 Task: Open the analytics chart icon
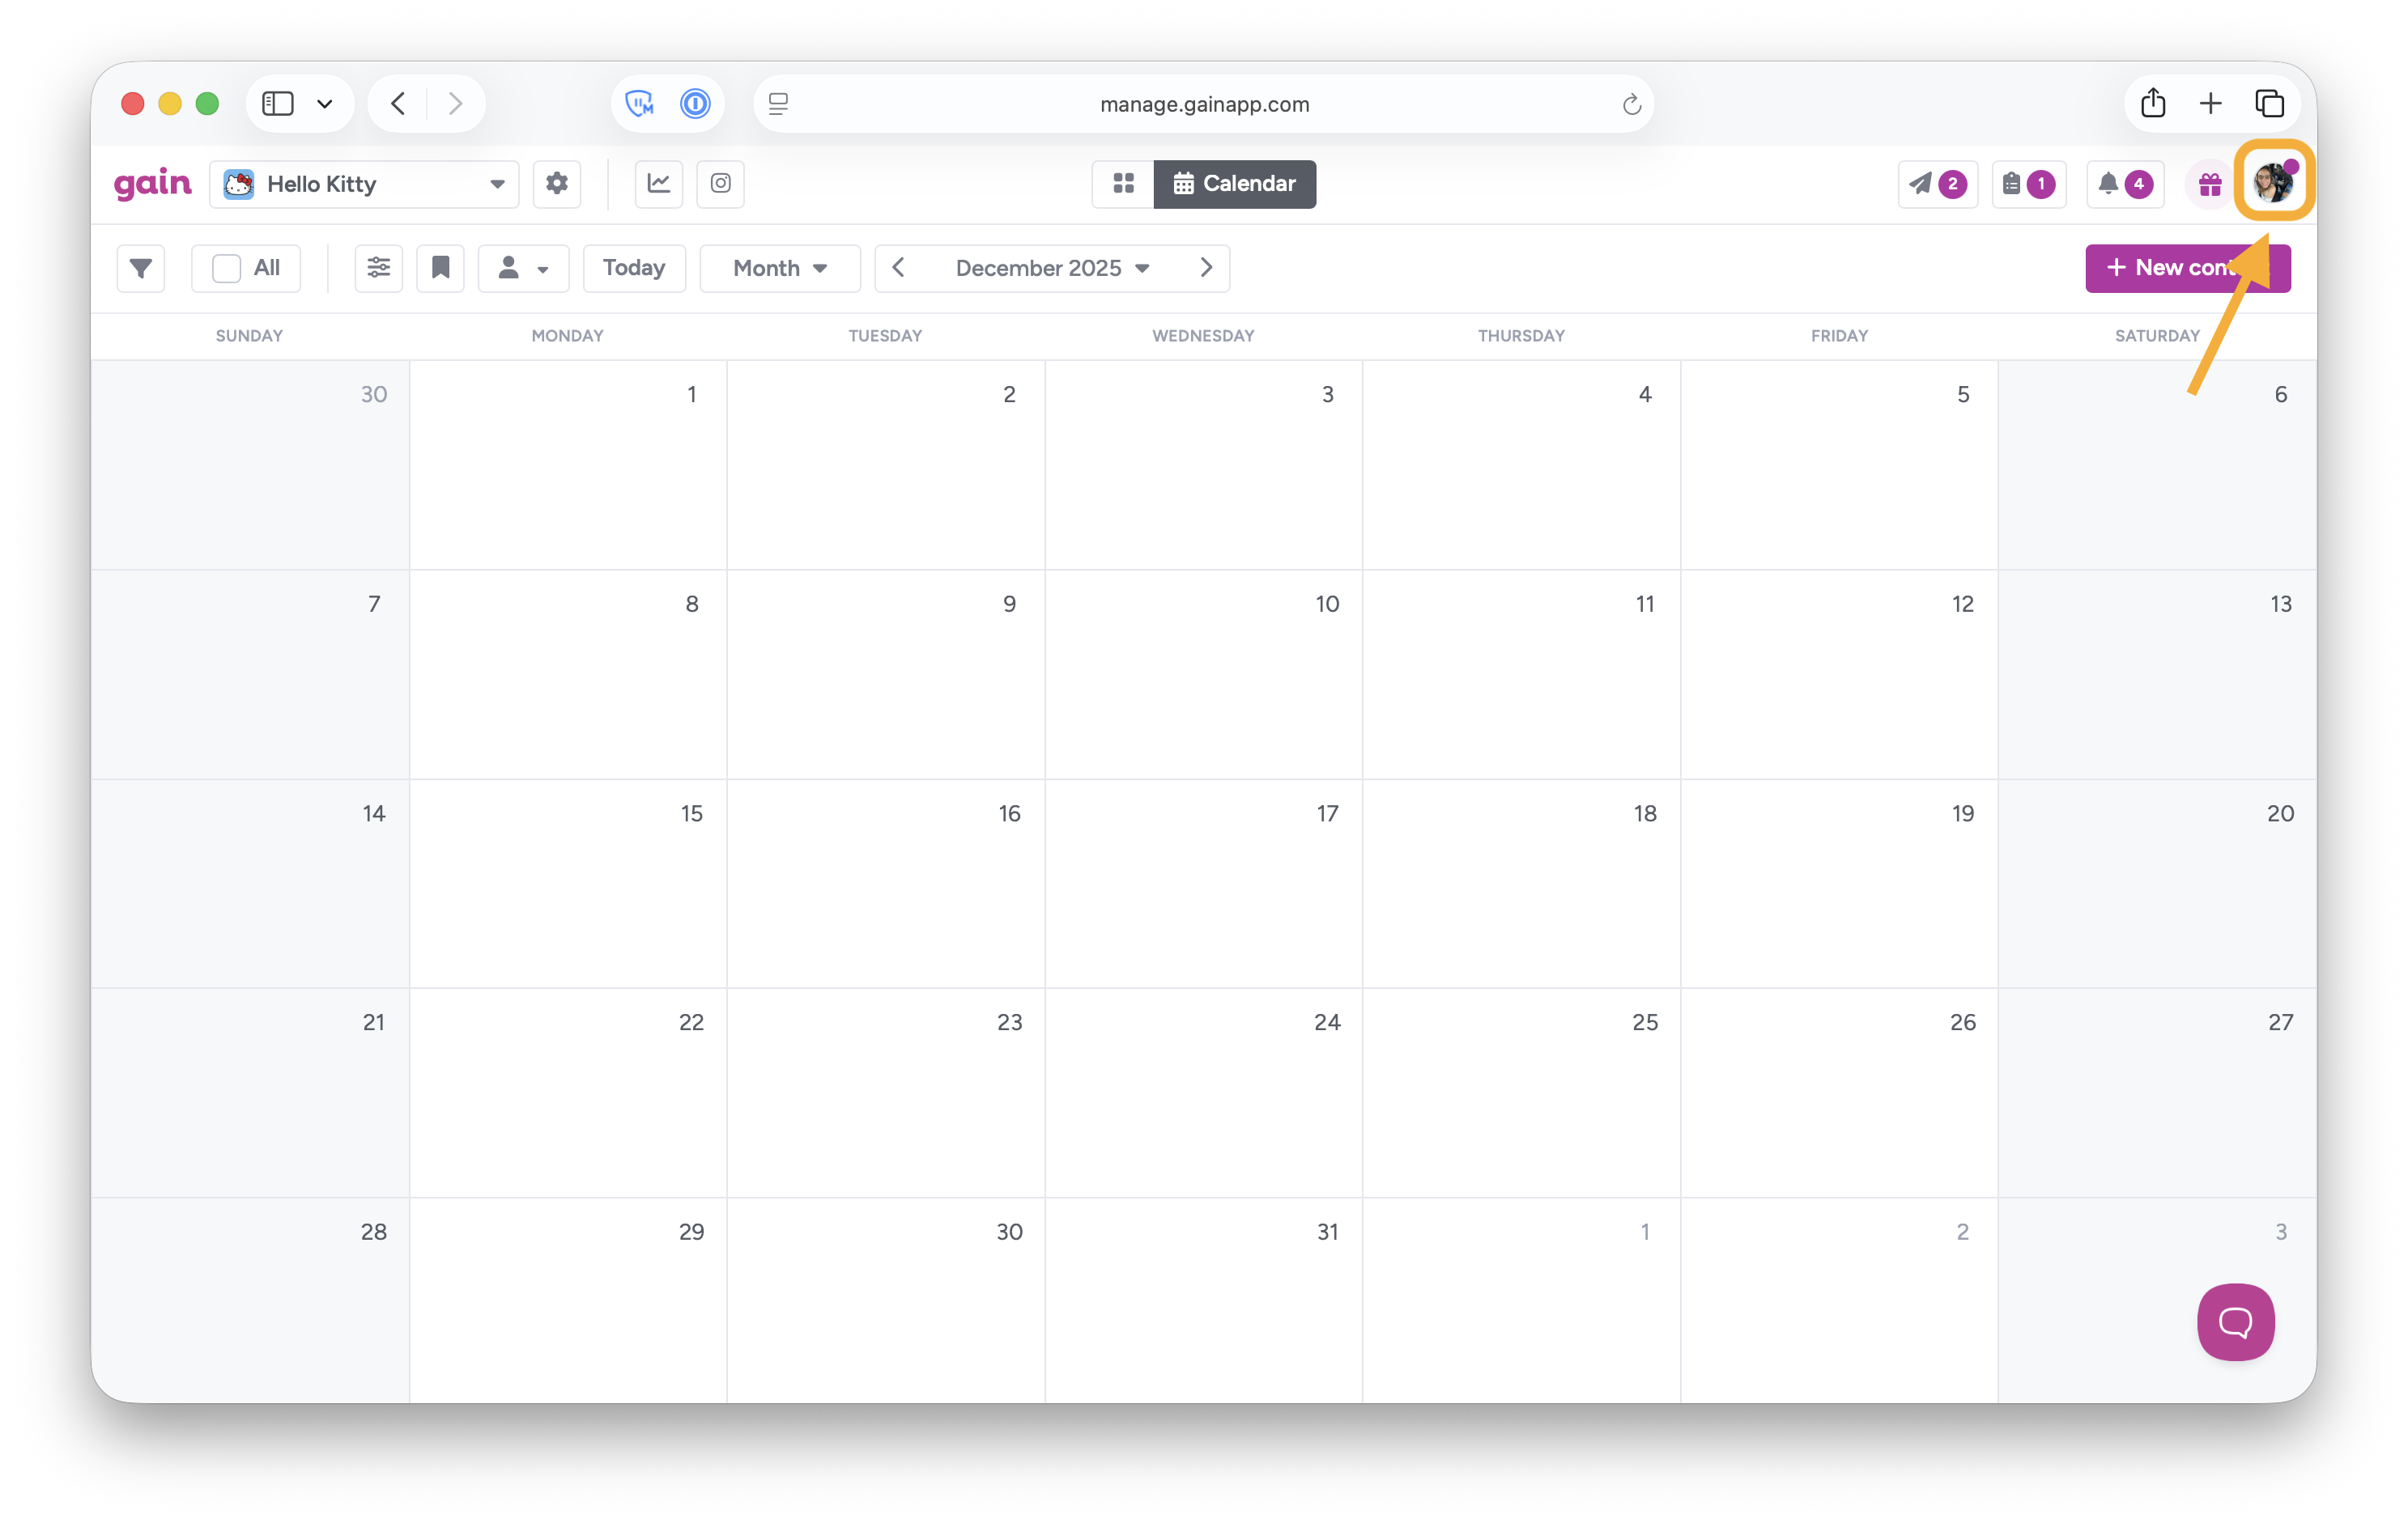(x=659, y=184)
